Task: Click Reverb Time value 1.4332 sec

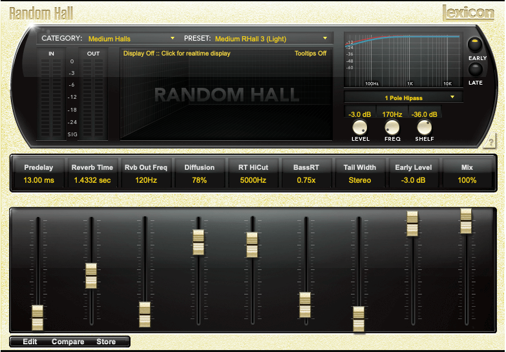Action: (92, 180)
